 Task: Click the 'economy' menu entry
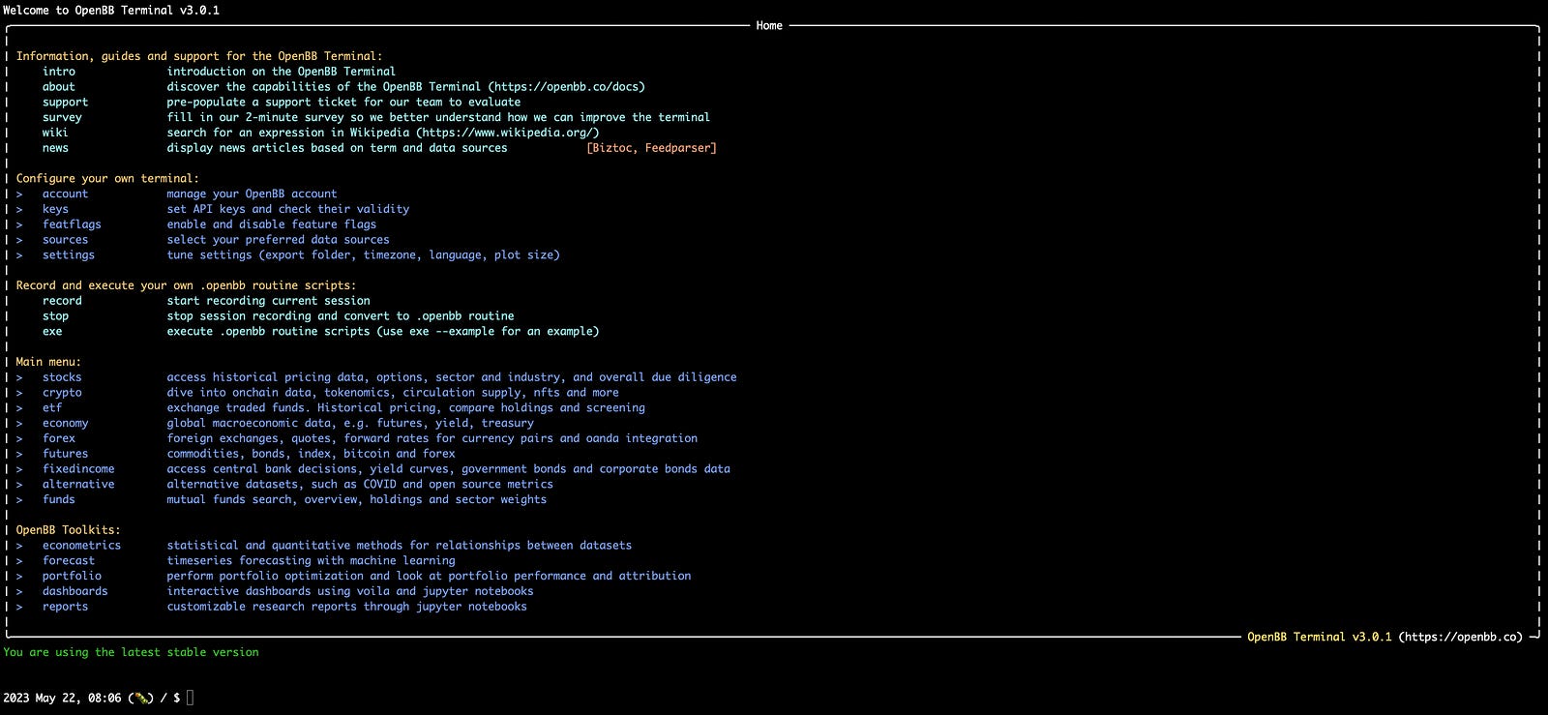tap(65, 424)
